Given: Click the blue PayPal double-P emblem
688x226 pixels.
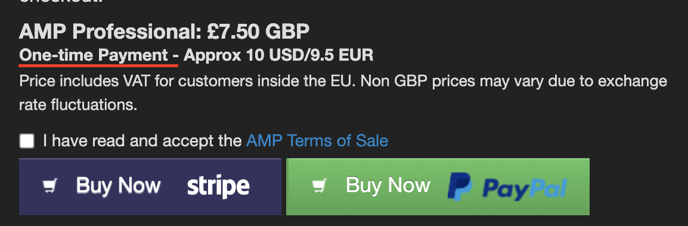Looking at the screenshot, I should click(460, 187).
